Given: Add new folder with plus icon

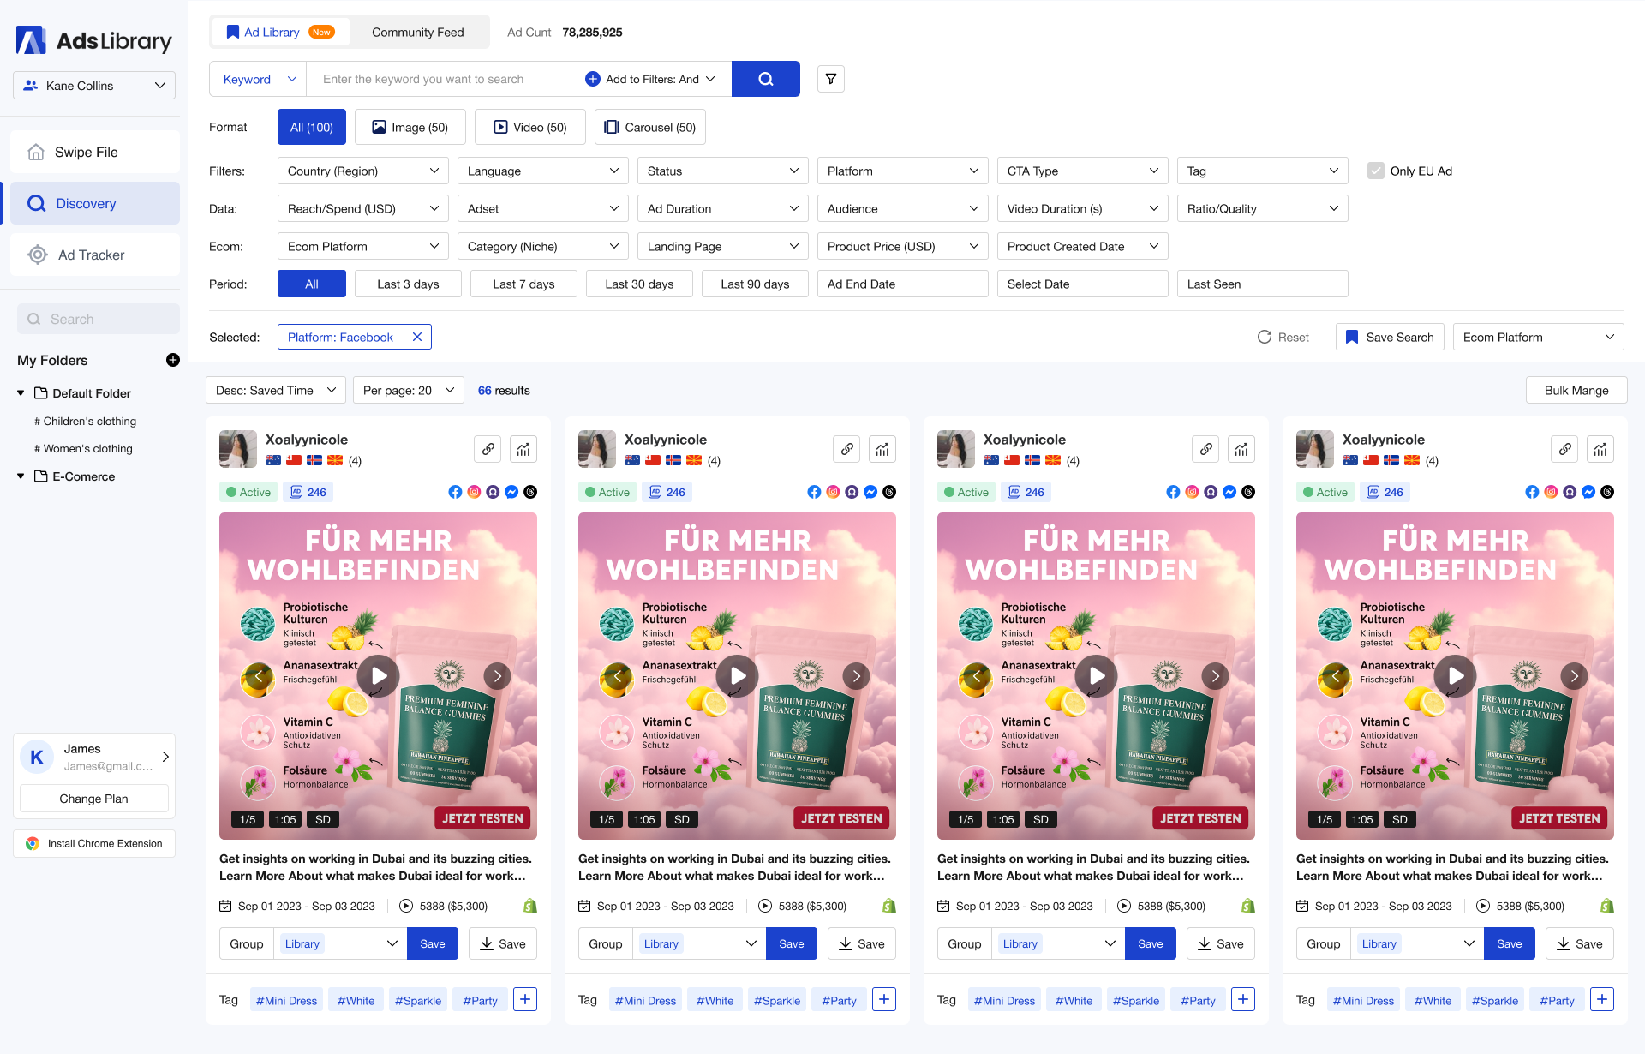Looking at the screenshot, I should (x=172, y=360).
